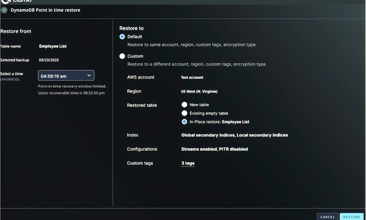Click the 'Custom tags' label
Viewport: 366px width, 220px height.
coord(140,163)
